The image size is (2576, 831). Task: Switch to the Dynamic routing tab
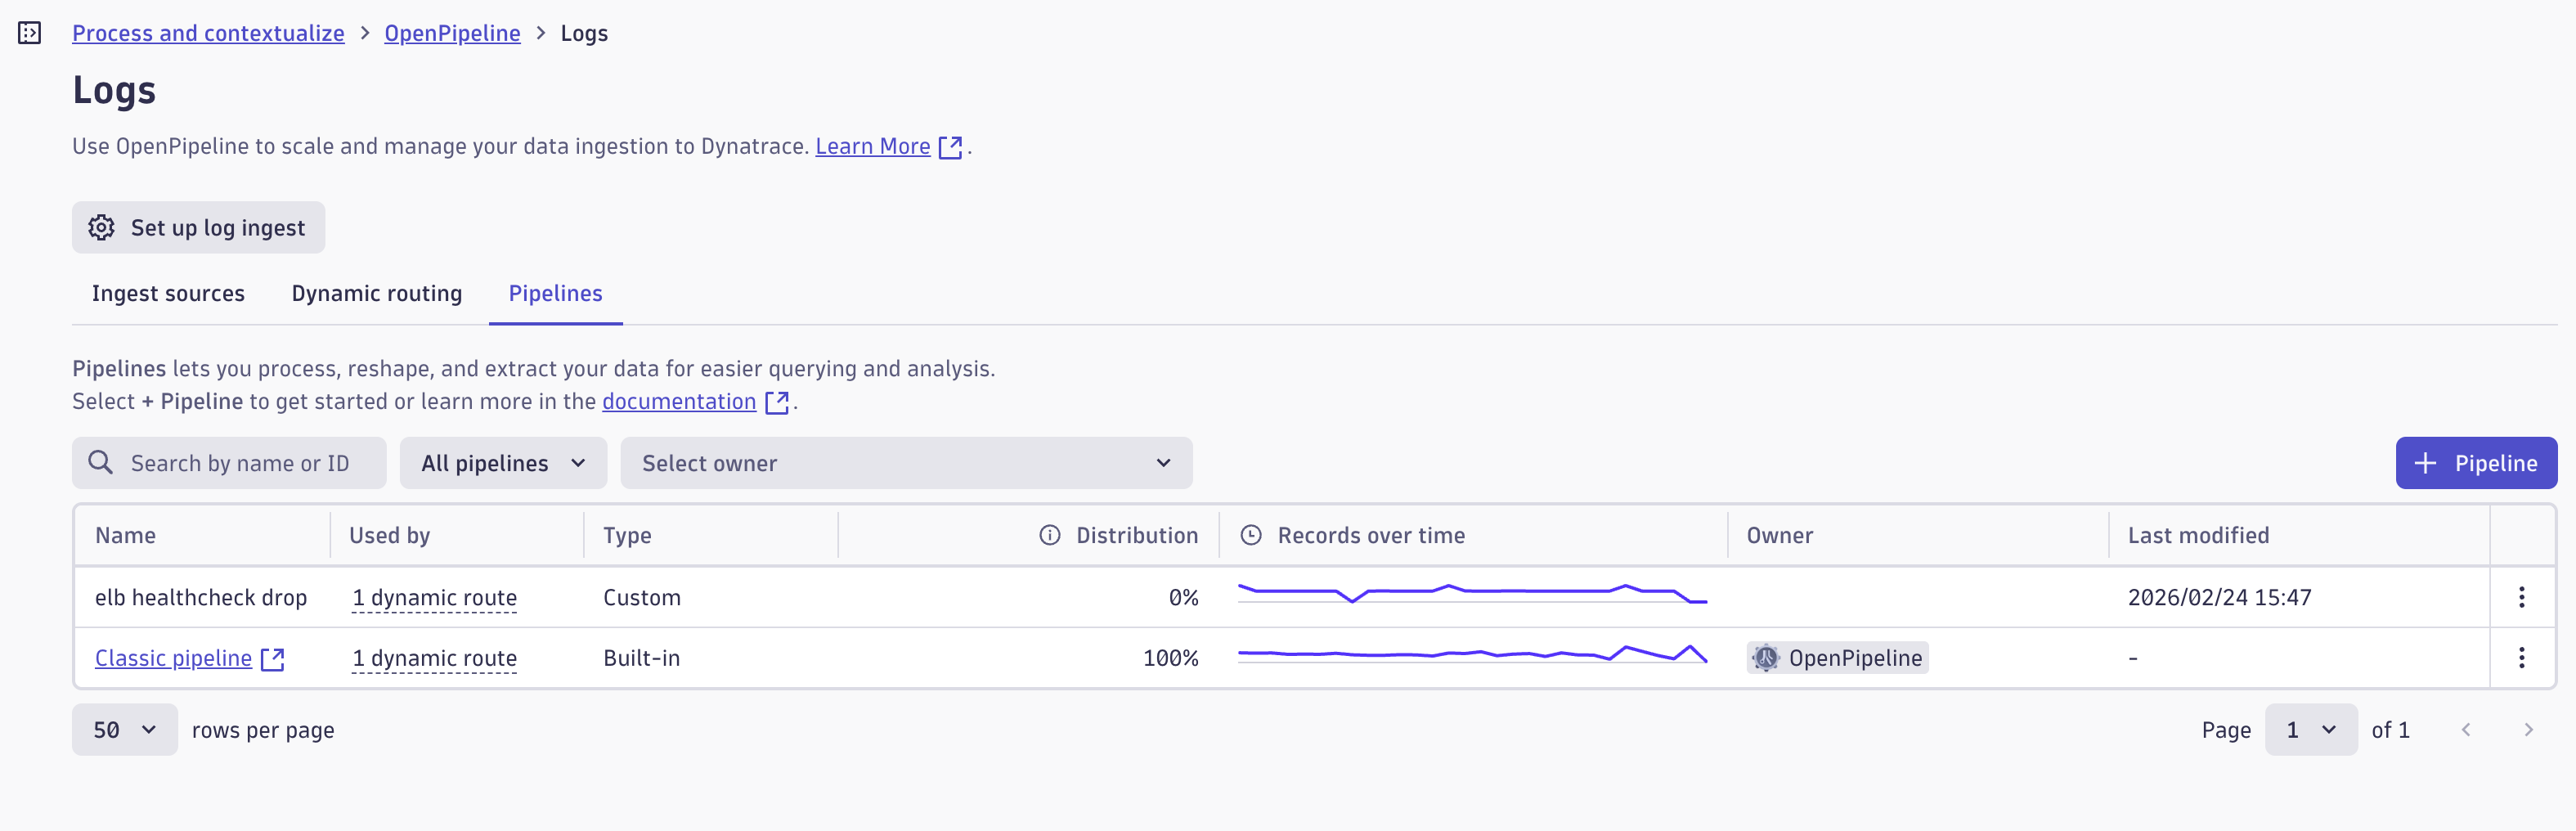[376, 293]
